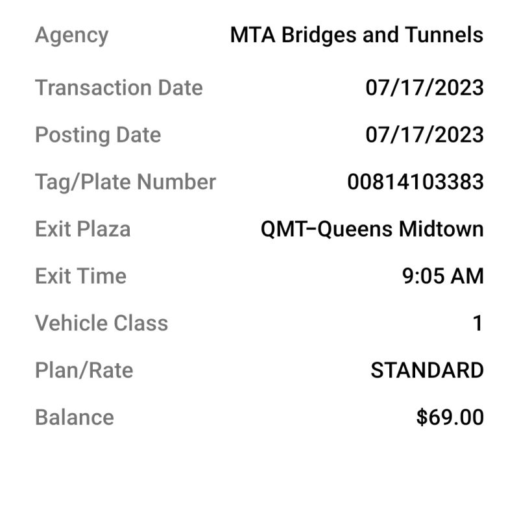Screen dimensions: 519x519
Task: Click the Vehicle Class value 1
Action: click(478, 323)
